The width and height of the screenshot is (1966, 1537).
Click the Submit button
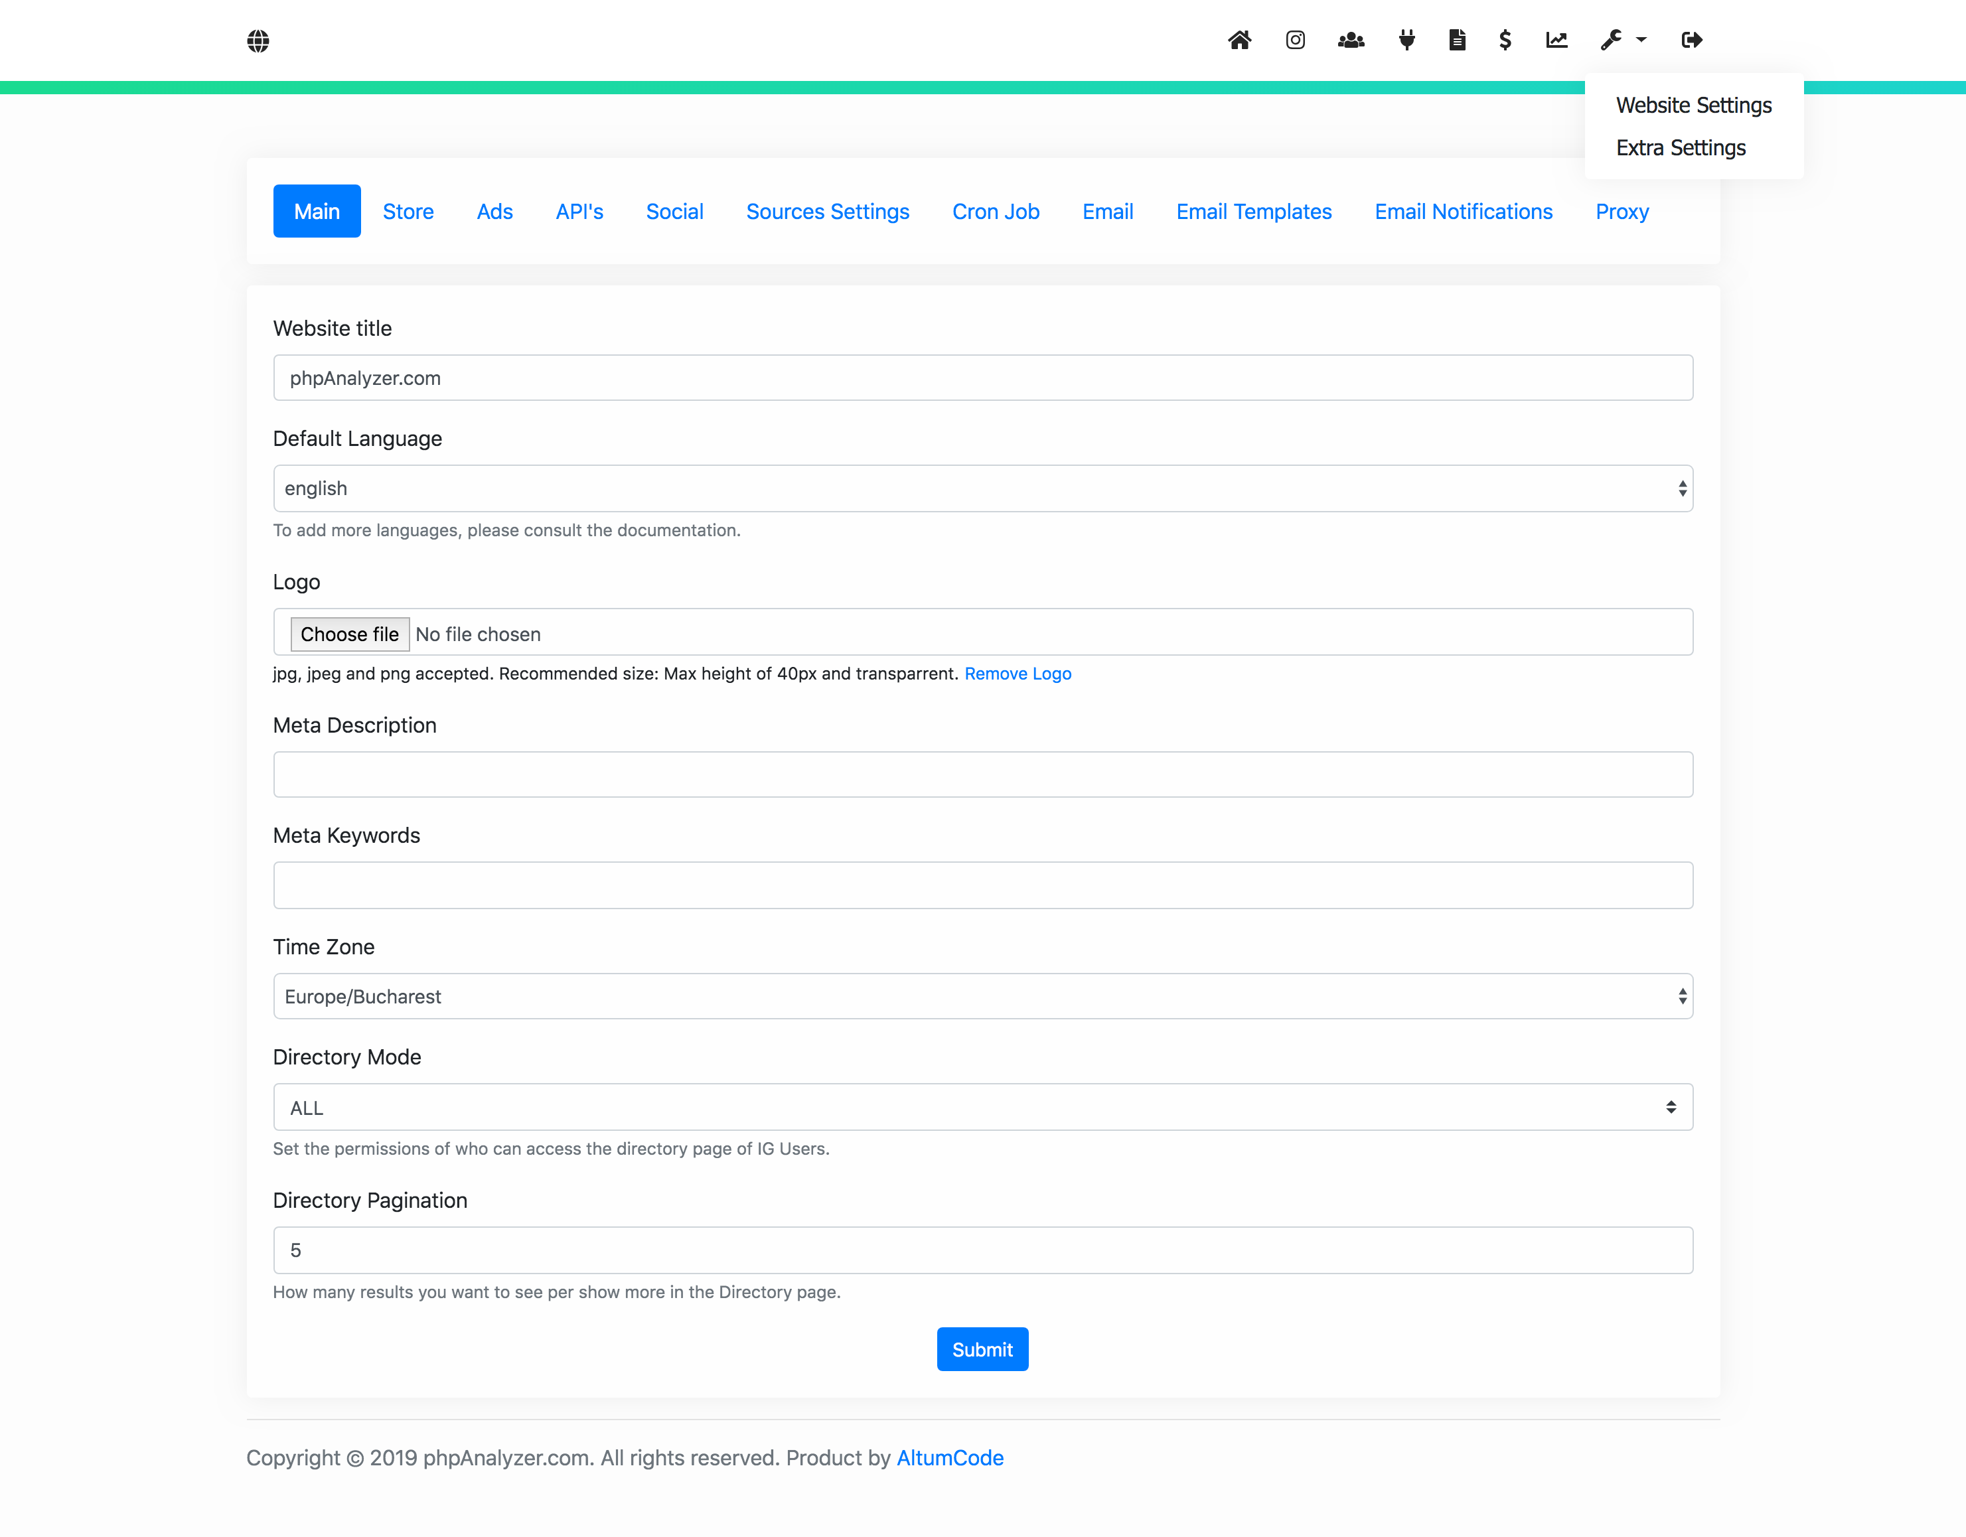pos(983,1349)
